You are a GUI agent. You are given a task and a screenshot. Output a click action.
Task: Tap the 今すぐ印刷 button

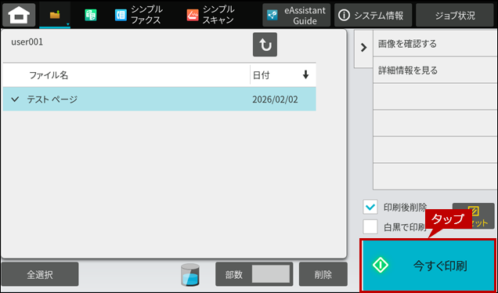[428, 266]
